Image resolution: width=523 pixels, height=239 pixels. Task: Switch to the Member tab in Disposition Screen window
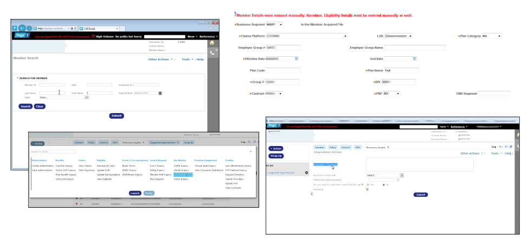(x=320, y=147)
